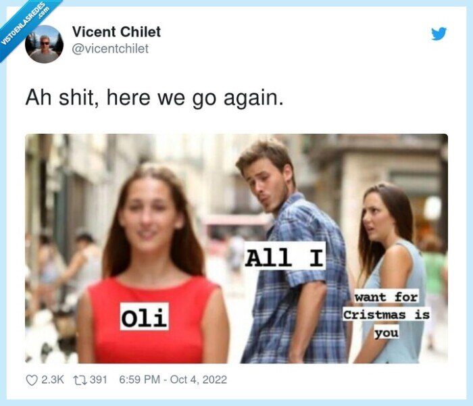Viewport: 473px width, 406px height.
Task: Open Vicent Chilet's profile avatar
Action: coord(45,44)
